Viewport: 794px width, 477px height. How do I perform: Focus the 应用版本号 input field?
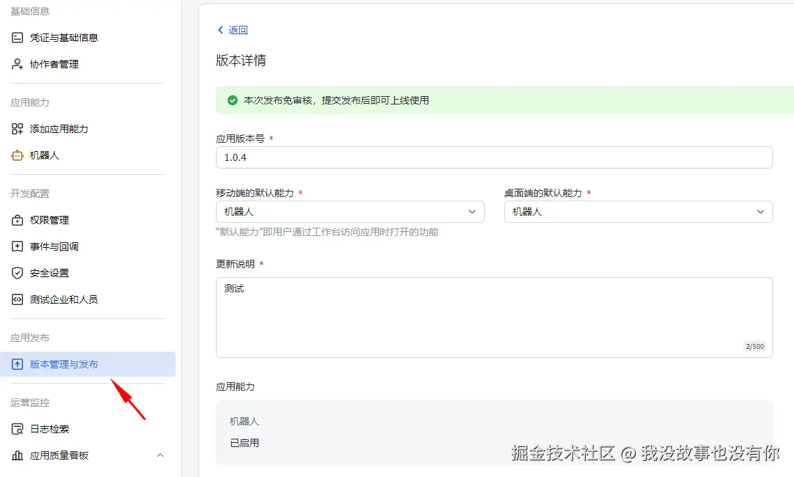495,157
